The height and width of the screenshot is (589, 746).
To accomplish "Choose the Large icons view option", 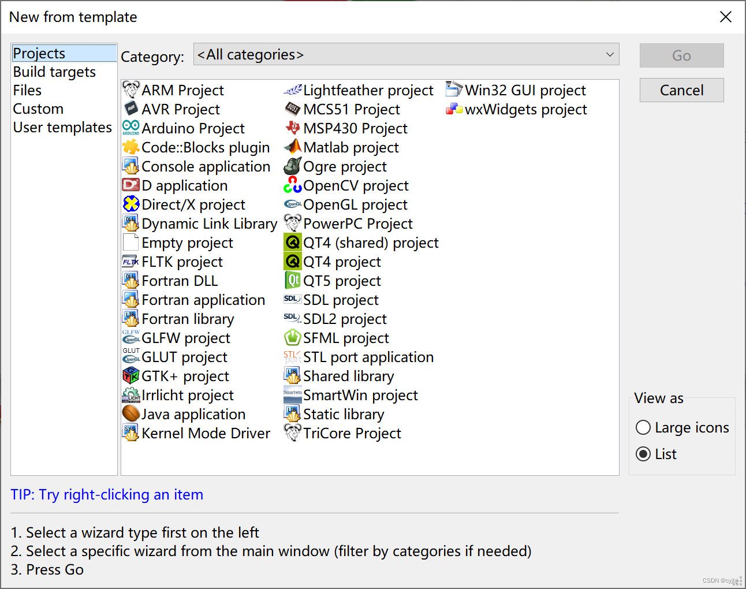I will click(x=643, y=427).
